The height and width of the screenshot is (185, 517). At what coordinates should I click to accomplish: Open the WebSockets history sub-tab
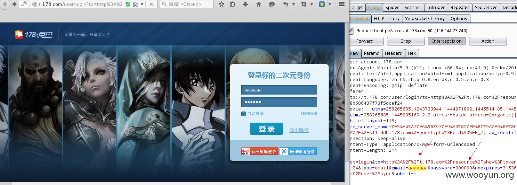[x=425, y=18]
